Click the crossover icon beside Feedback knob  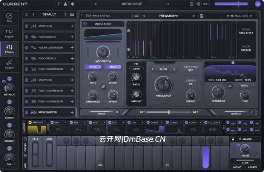pyautogui.click(x=230, y=86)
